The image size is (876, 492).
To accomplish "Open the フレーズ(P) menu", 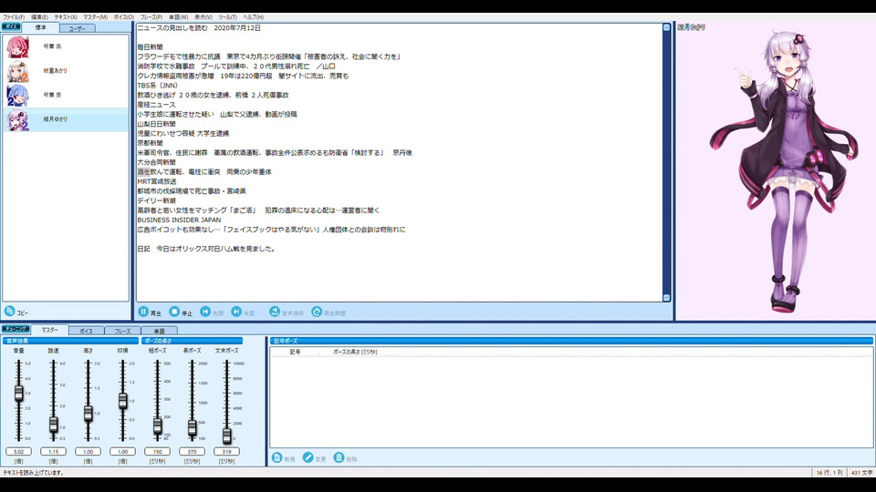I will click(x=151, y=17).
